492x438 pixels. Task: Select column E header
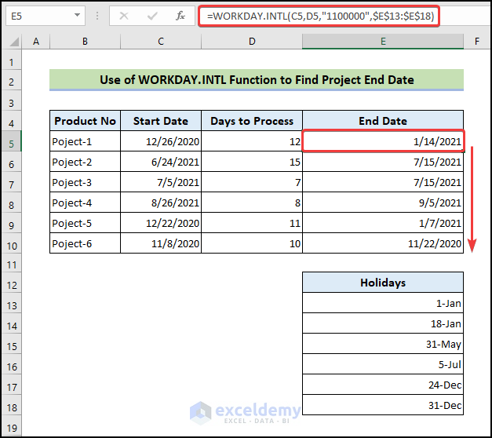coord(383,42)
